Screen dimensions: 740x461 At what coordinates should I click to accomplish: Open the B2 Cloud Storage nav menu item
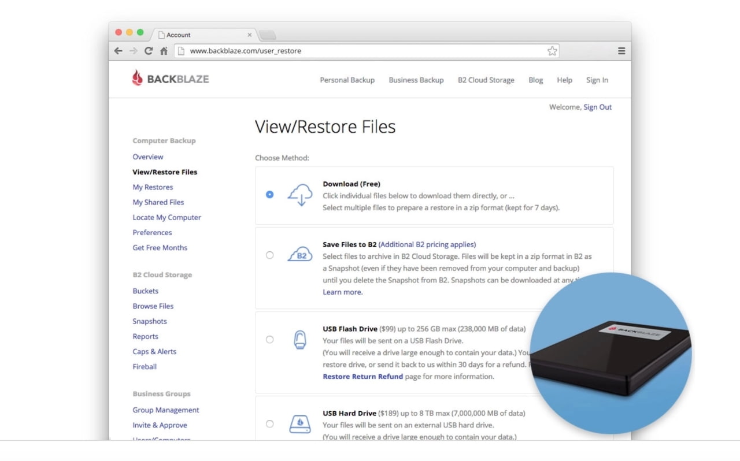(486, 80)
